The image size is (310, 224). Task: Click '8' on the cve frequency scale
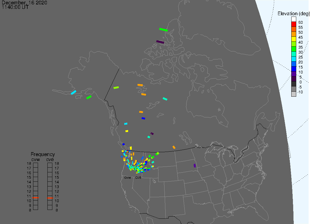(57, 210)
